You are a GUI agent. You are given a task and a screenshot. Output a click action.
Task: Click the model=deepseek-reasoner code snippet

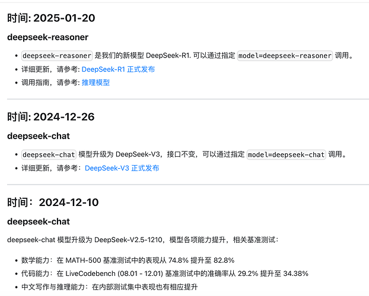pos(285,56)
